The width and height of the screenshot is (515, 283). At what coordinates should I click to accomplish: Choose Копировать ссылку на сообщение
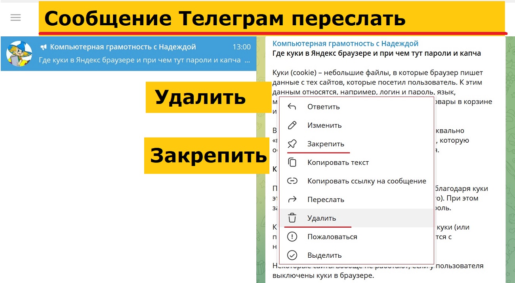click(x=357, y=181)
